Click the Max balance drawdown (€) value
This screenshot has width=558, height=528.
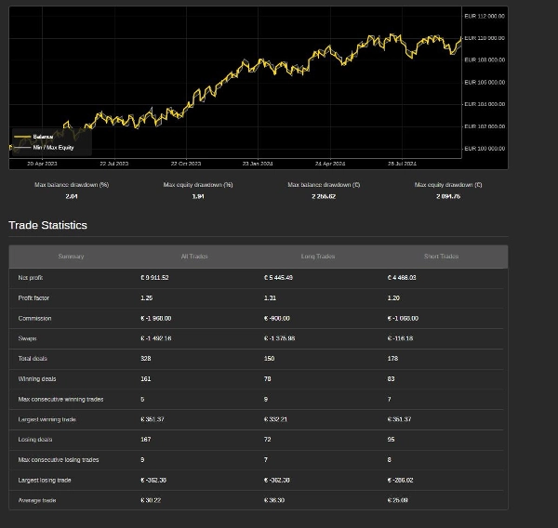(324, 196)
